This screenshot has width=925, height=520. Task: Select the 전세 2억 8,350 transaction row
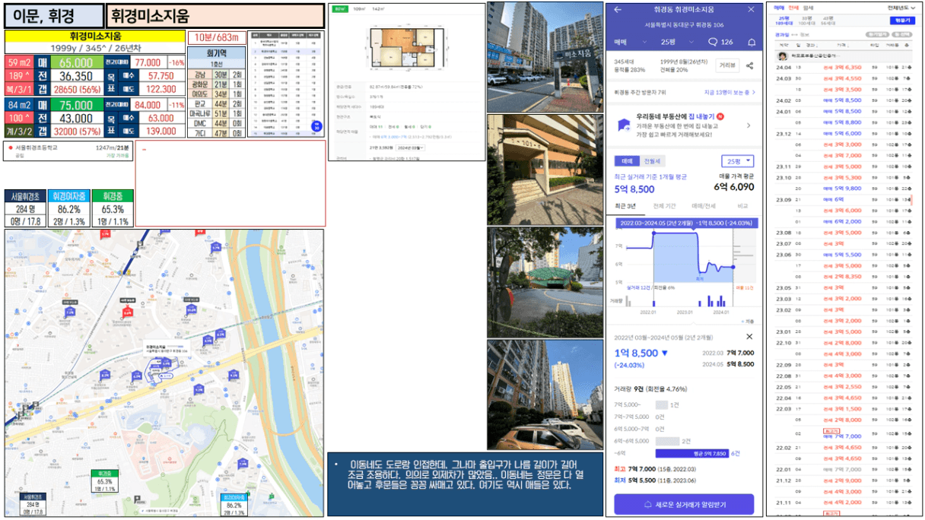843,276
